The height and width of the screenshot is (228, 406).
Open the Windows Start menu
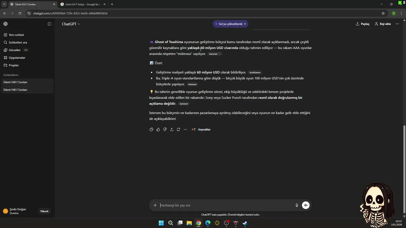(161, 223)
